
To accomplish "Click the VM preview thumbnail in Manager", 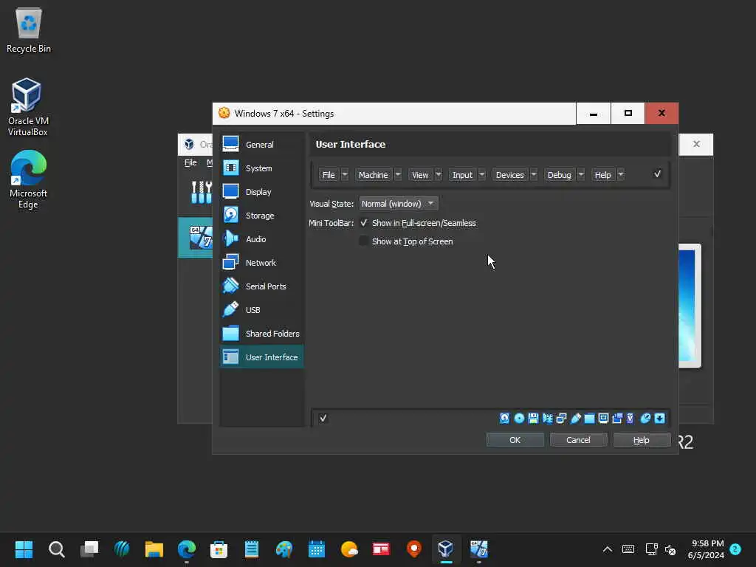I will (x=690, y=306).
